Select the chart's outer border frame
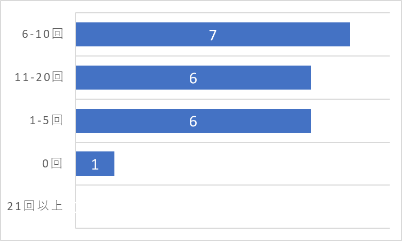The height and width of the screenshot is (241, 402). click(x=201, y=1)
